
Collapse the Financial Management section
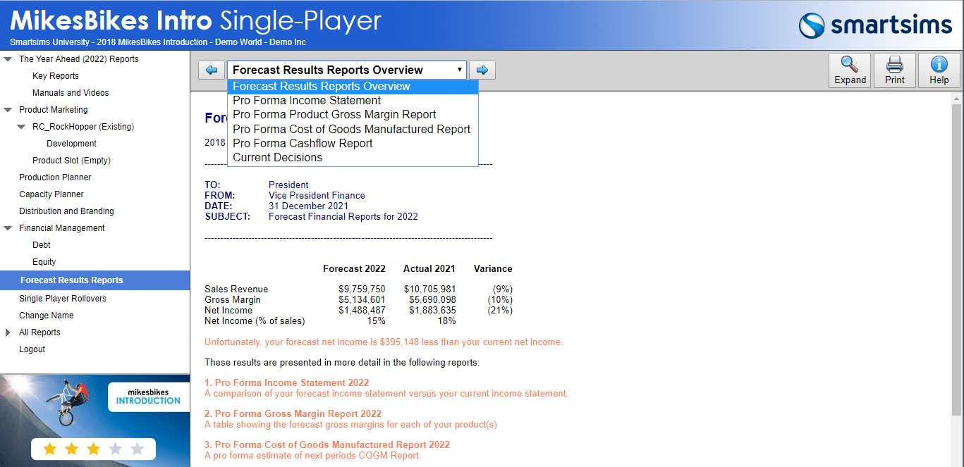[x=8, y=228]
